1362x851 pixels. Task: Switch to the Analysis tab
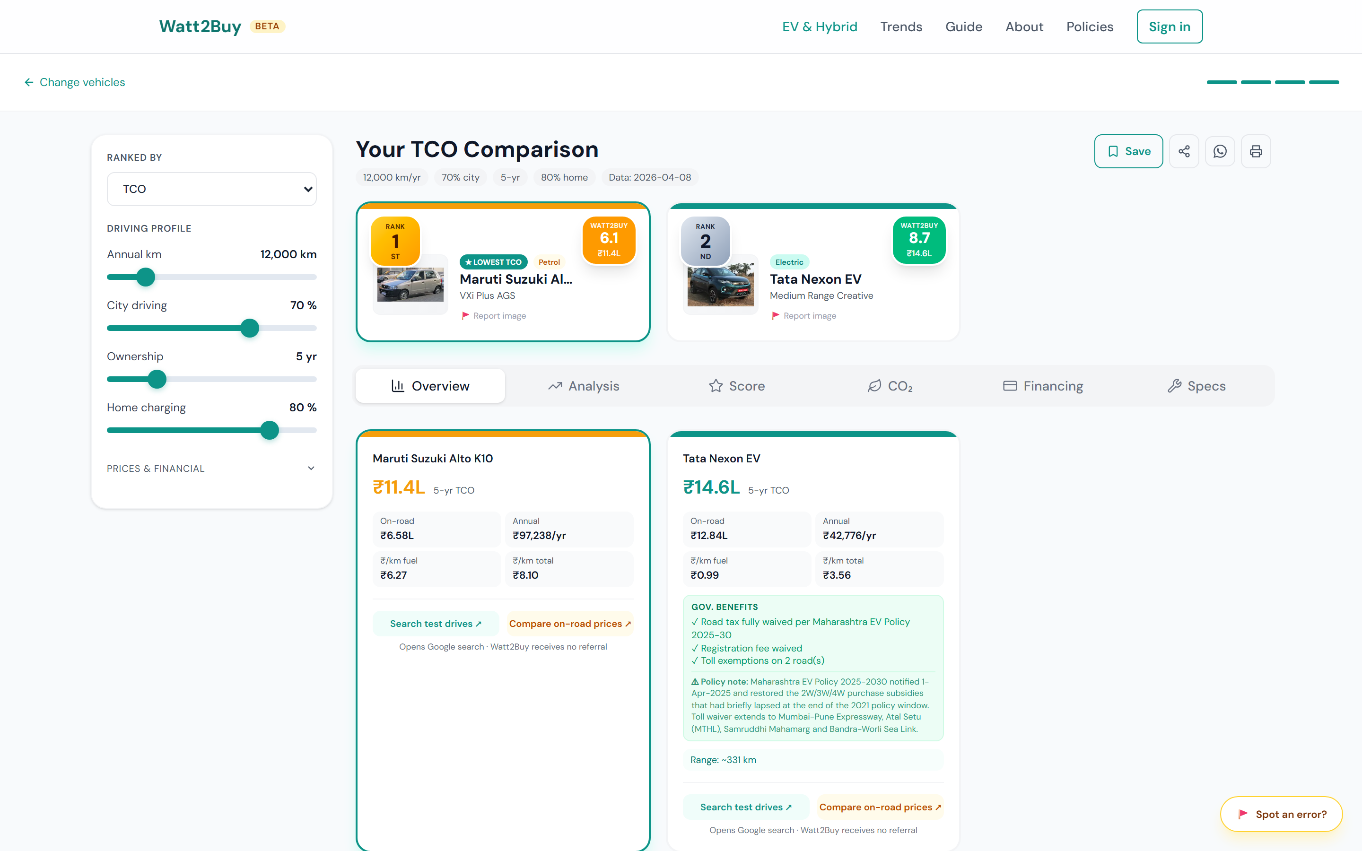click(584, 386)
